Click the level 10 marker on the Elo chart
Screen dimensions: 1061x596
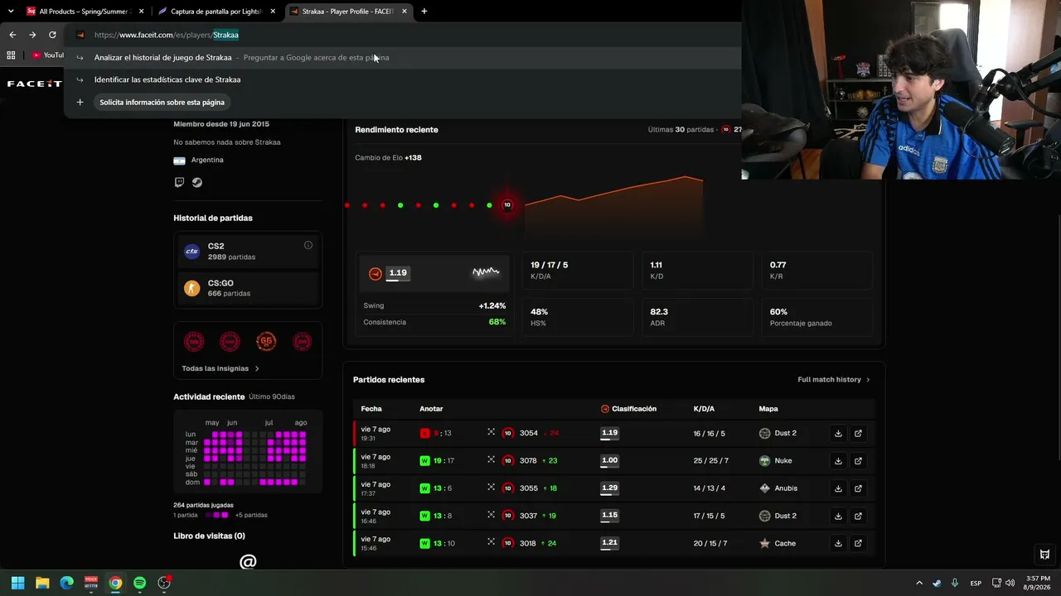click(x=507, y=204)
